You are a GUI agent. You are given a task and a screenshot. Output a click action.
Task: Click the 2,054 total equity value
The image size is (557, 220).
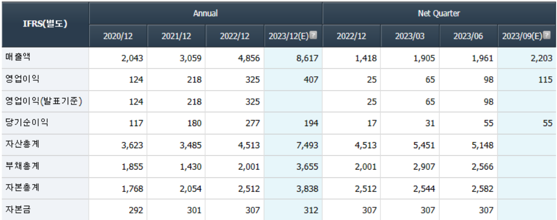(x=190, y=189)
